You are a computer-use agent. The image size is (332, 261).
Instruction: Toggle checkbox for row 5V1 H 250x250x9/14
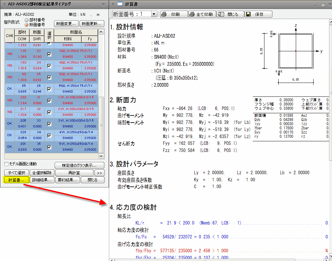[49, 147]
